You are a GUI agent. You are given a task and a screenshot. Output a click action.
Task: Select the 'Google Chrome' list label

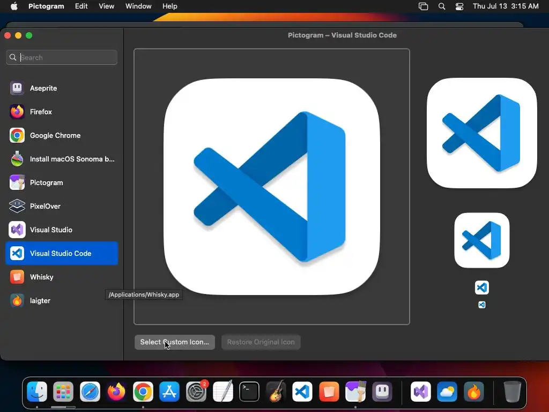tap(55, 135)
